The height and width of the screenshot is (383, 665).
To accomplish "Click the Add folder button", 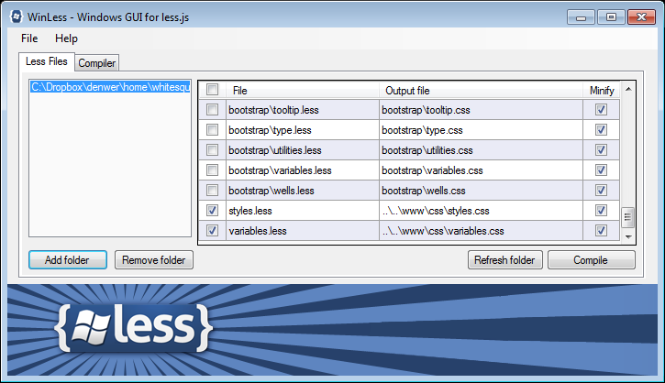I will point(68,259).
